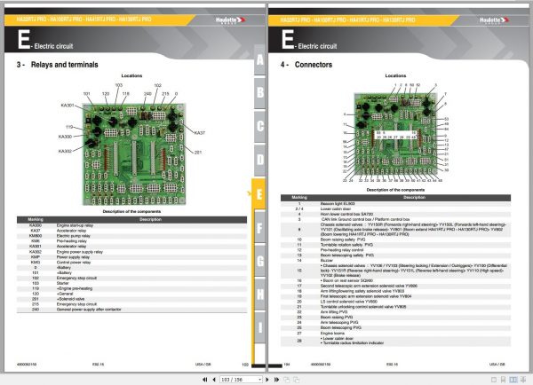The image size is (533, 385).
Task: Click the heading 'Connectors'
Action: click(x=313, y=65)
